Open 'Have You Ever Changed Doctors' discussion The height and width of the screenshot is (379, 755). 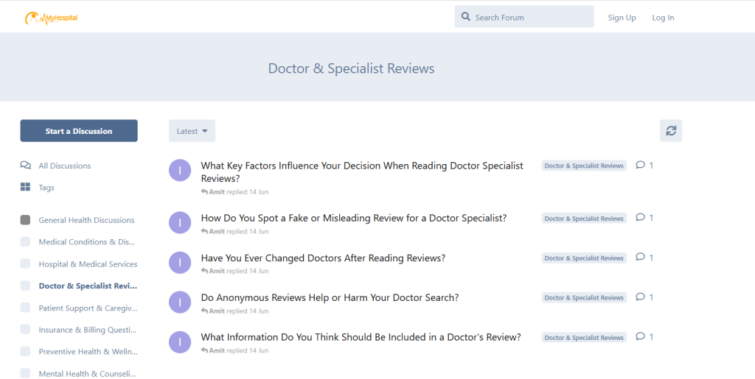(x=323, y=258)
